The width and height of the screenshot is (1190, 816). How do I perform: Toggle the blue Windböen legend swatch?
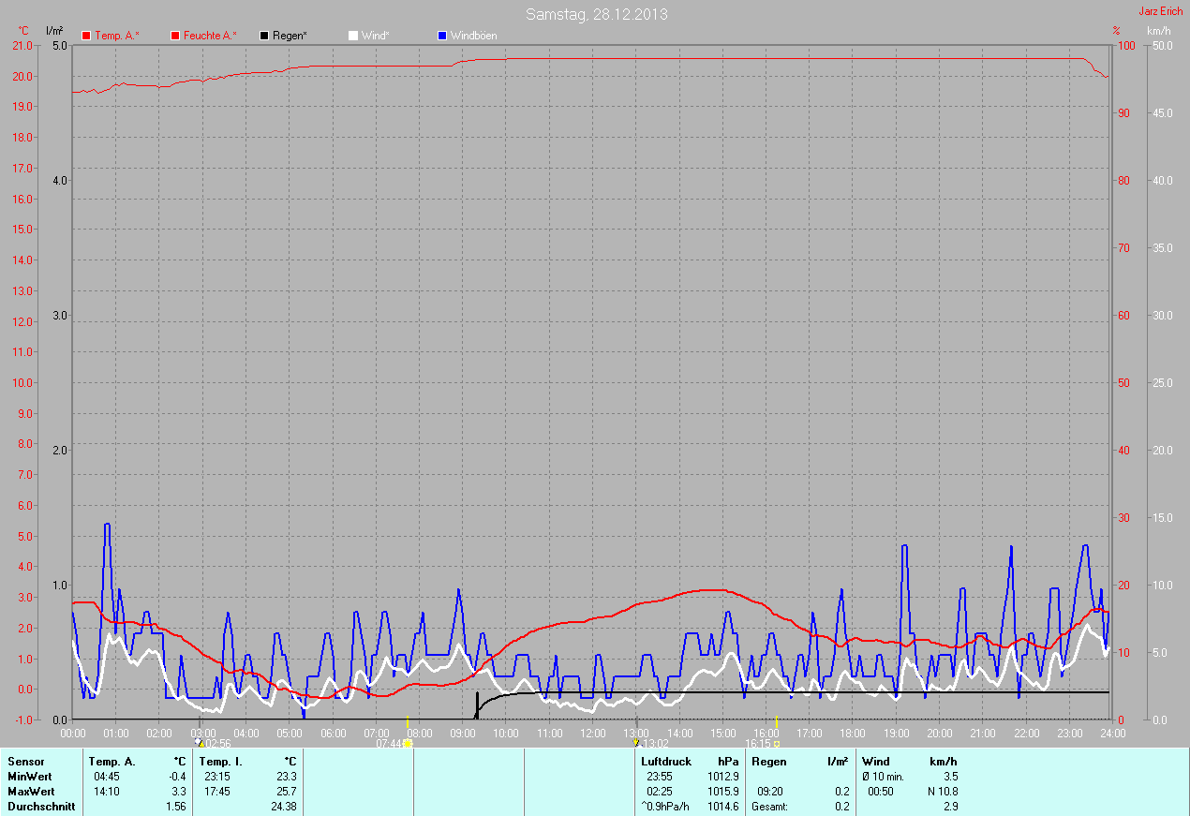pos(442,36)
